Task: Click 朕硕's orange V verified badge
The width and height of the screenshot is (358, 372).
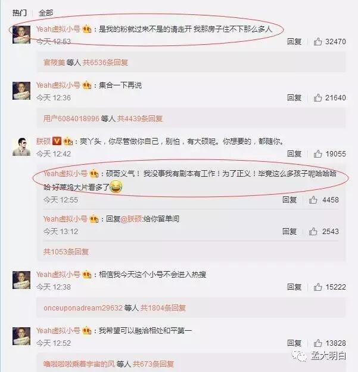Action: (57, 141)
